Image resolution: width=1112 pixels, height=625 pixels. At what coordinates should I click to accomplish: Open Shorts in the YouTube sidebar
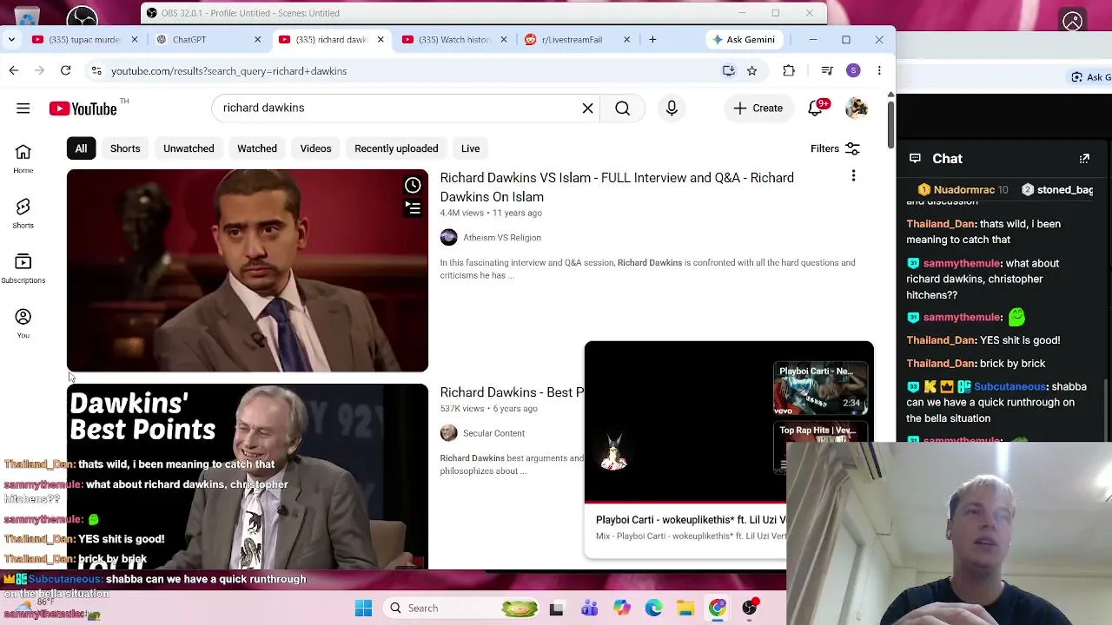click(x=23, y=214)
